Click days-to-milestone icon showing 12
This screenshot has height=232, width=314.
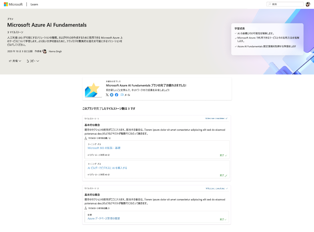click(86, 138)
